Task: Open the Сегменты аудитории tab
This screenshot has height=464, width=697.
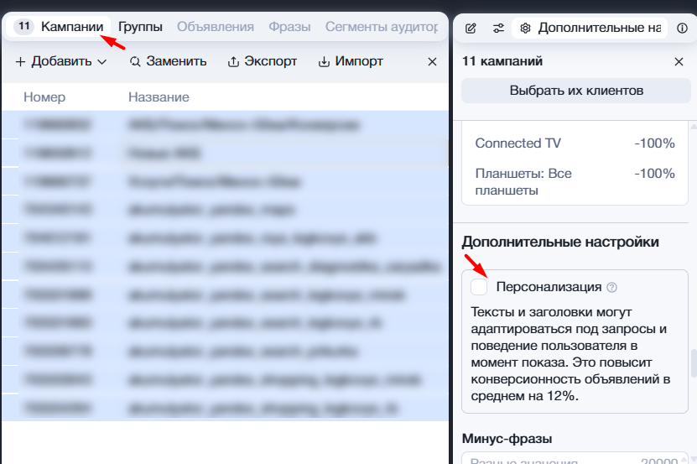Action: 382,27
